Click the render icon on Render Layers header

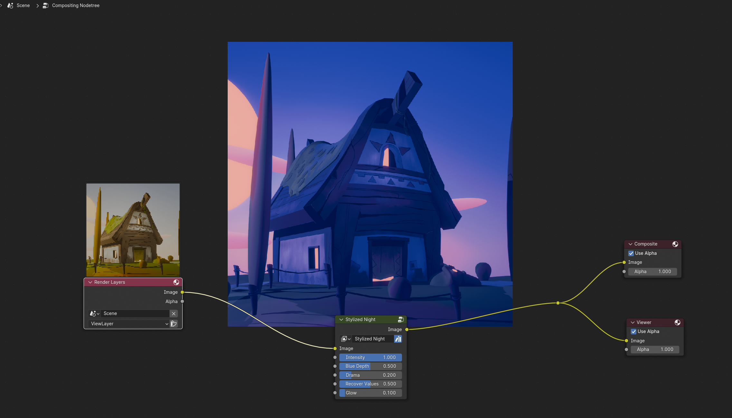(x=176, y=282)
